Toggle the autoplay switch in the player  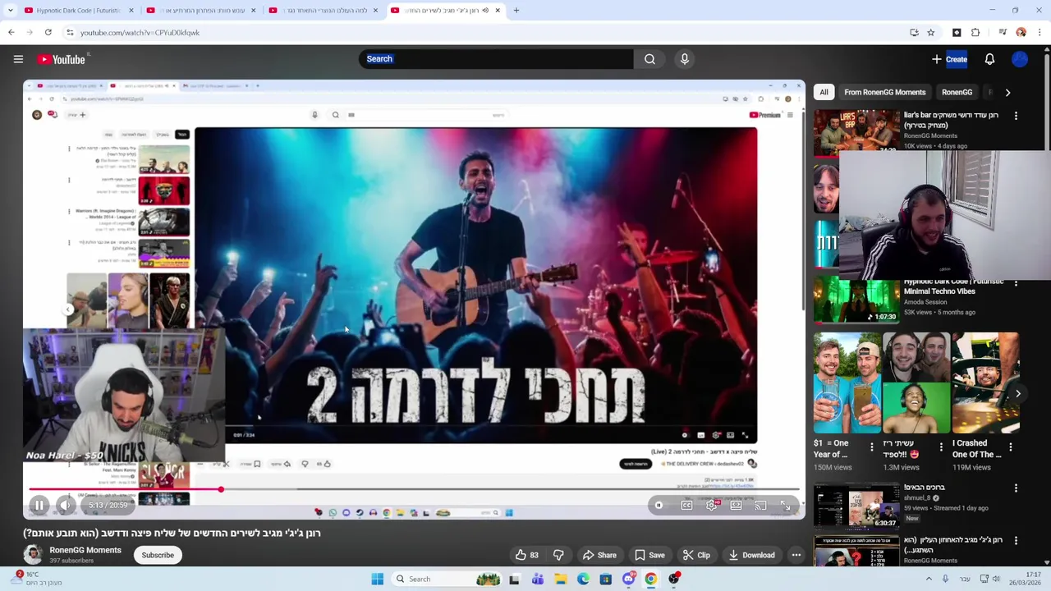[659, 506]
